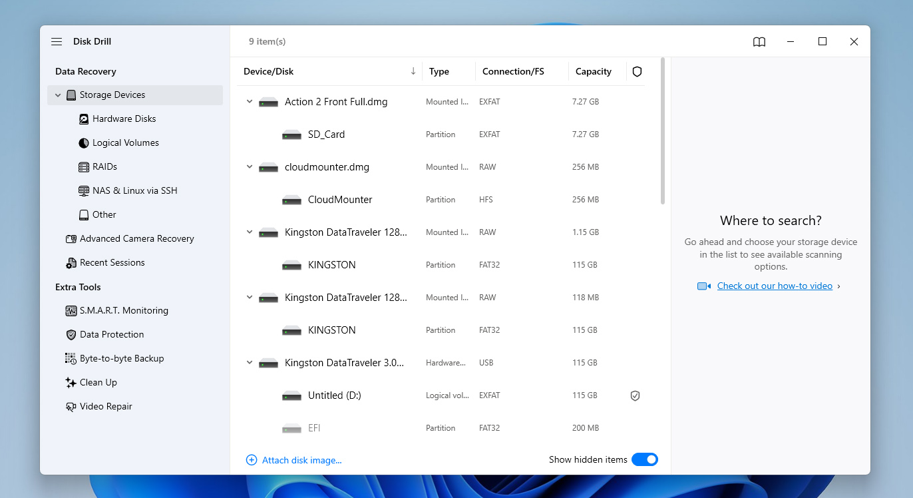The height and width of the screenshot is (498, 913).
Task: Sort list by the Device/Disk column arrow
Action: [x=413, y=71]
